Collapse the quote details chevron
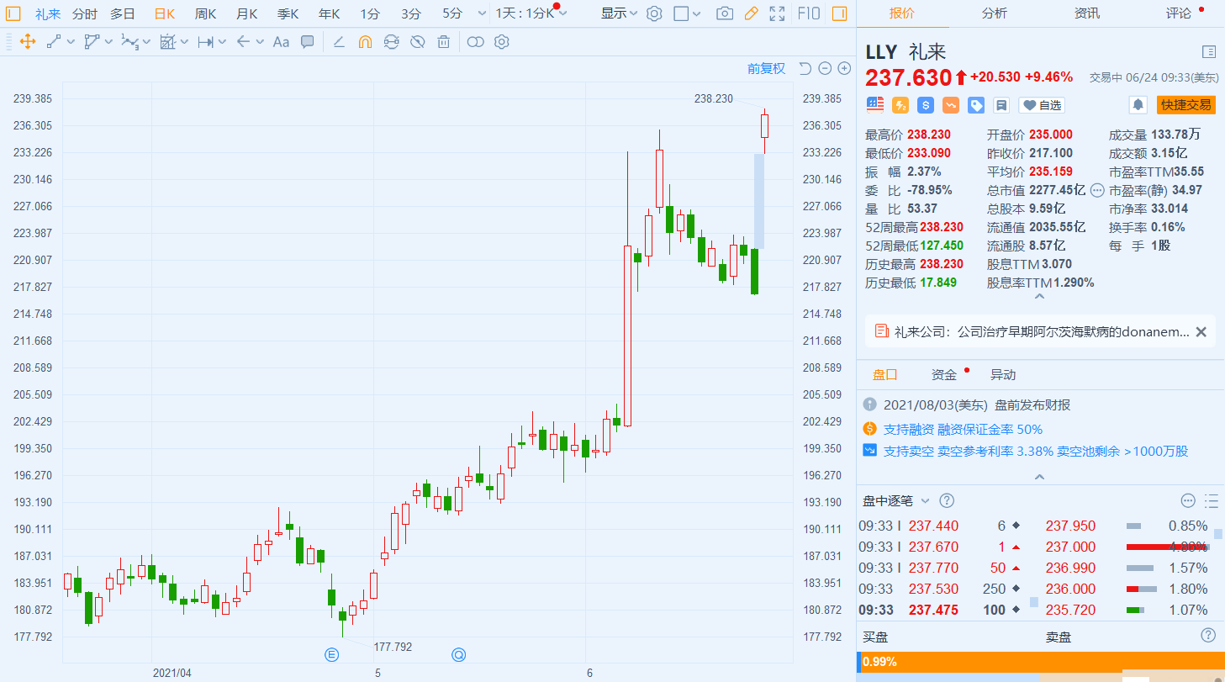 tap(1040, 297)
